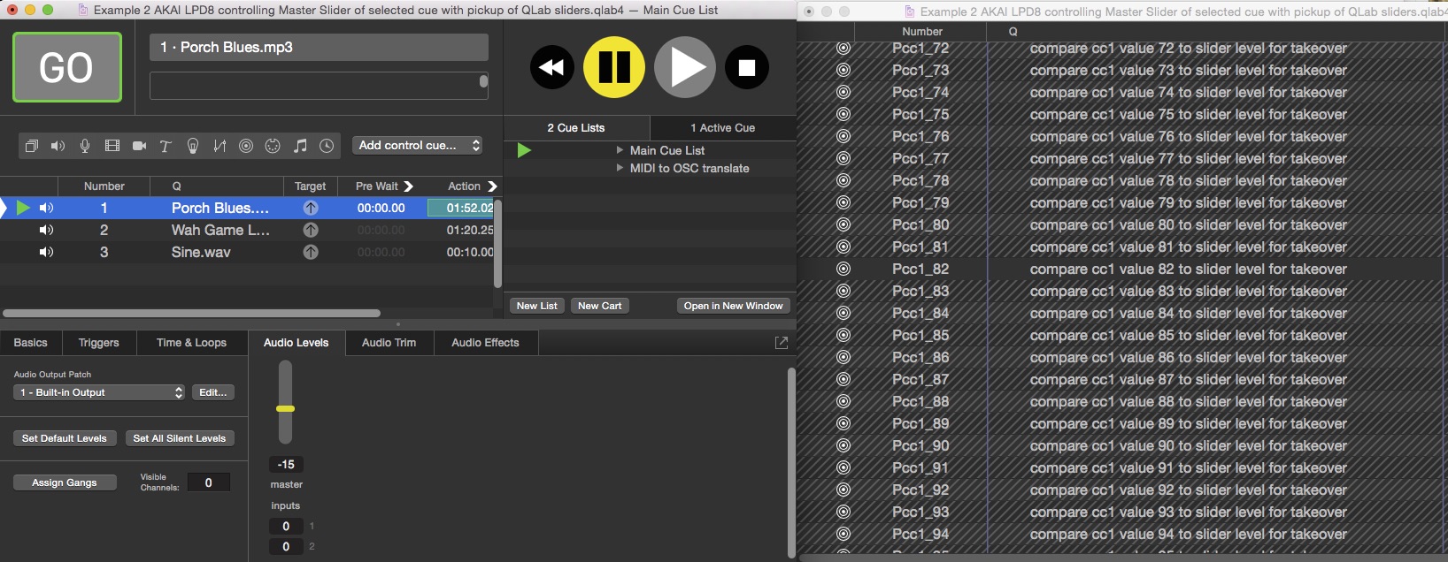1448x562 pixels.
Task: Click the Set Default Levels button
Action: tap(64, 438)
